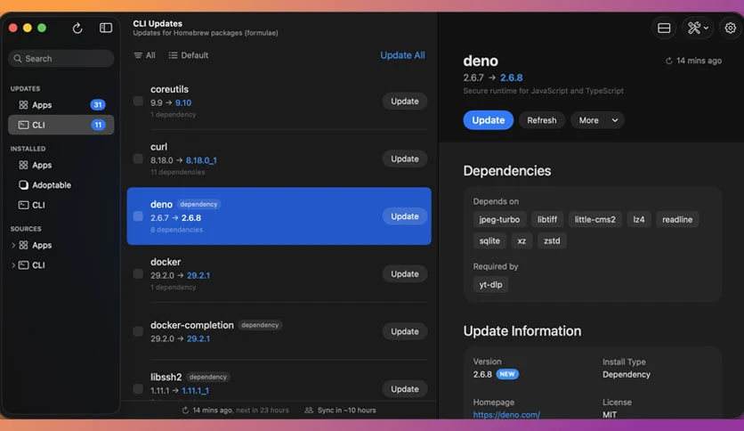Click sqlite dependency tag
Viewport: 744px width, 431px height.
(489, 240)
